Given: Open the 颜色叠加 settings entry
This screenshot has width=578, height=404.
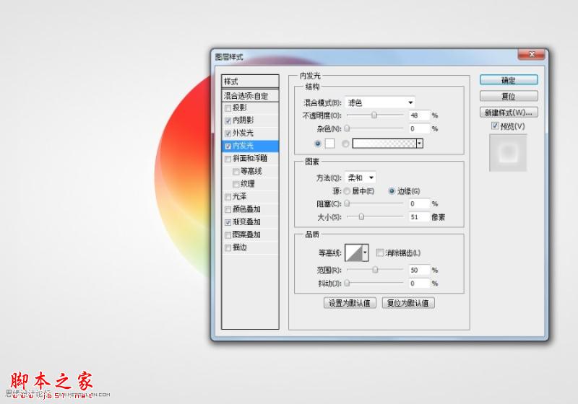Looking at the screenshot, I should point(246,209).
